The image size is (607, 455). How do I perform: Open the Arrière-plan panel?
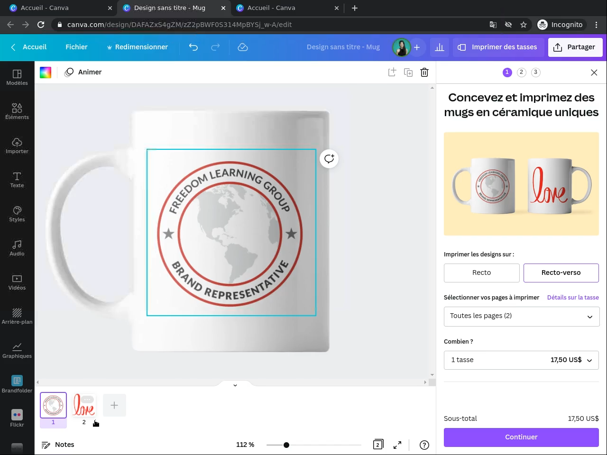pyautogui.click(x=17, y=316)
